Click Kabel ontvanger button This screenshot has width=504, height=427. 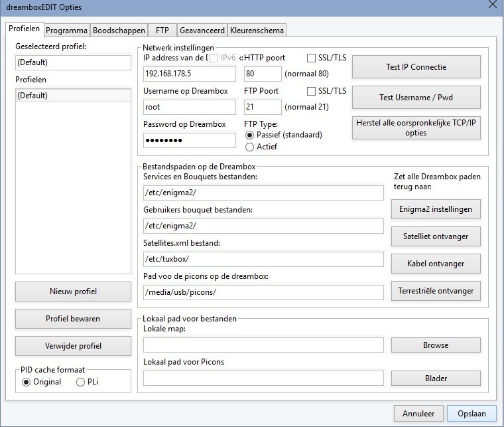(x=436, y=264)
